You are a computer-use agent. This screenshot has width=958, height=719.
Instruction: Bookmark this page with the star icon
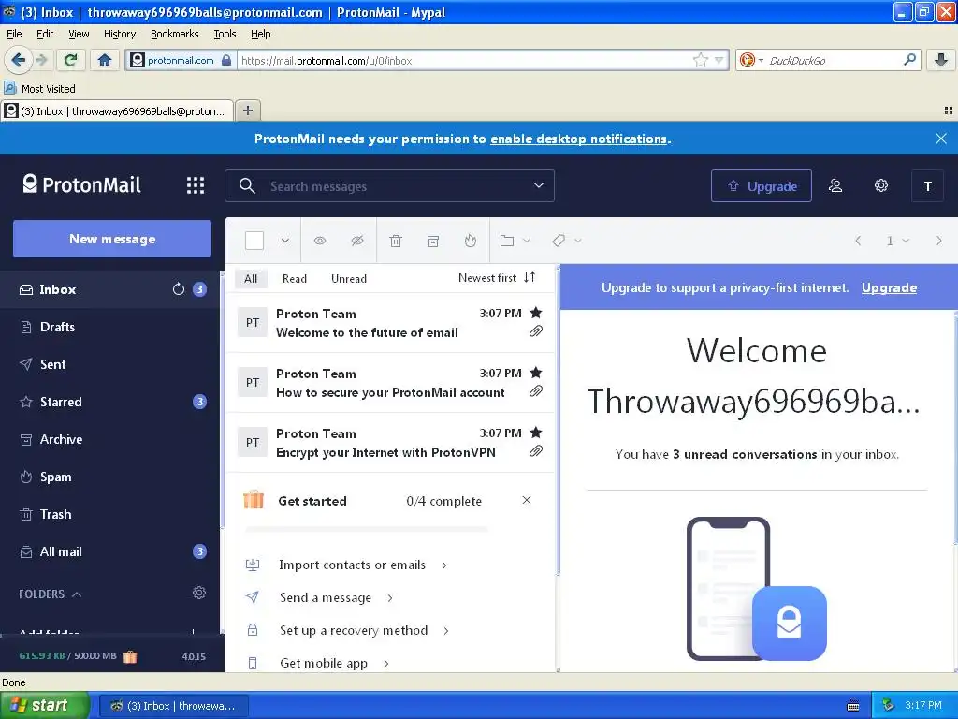[x=700, y=60]
